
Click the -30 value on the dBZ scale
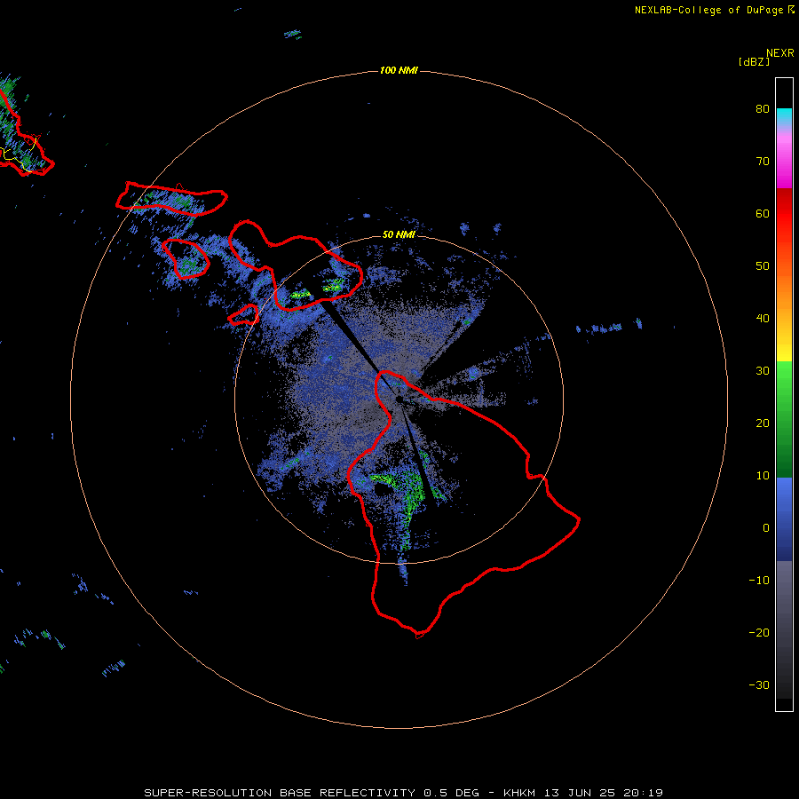759,684
